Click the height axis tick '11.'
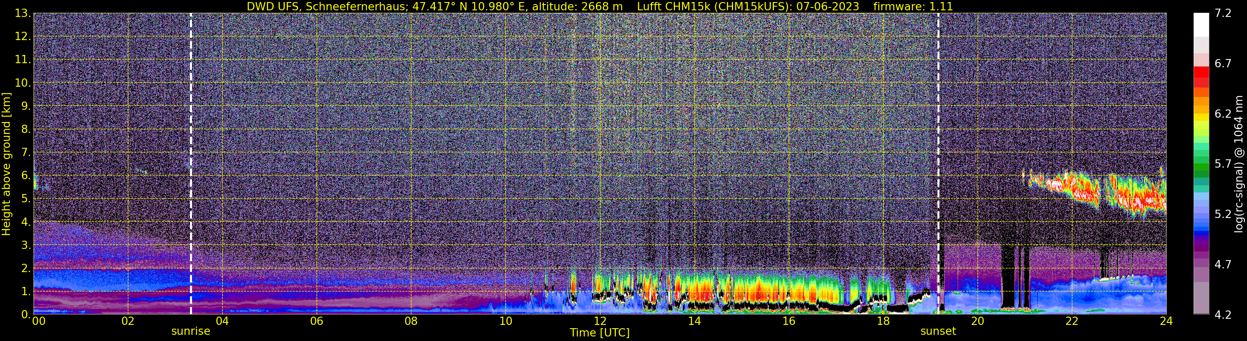Viewport: 1247px width, 341px height. [x=23, y=59]
